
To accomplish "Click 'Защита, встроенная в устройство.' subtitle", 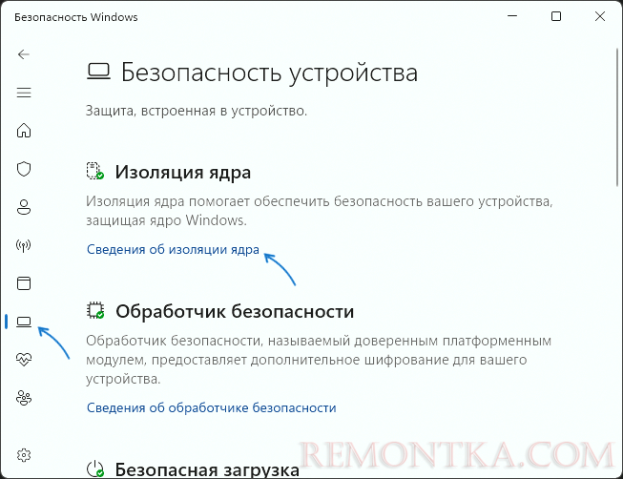I will point(197,111).
